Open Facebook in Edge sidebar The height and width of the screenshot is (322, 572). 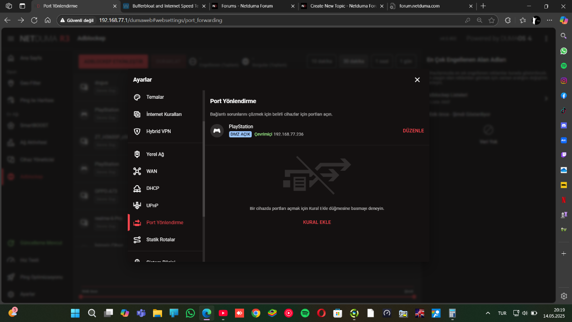coord(564,95)
